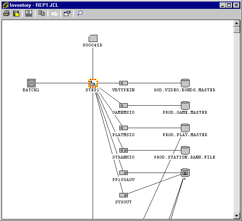
Task: Open the Properties toolbar icon
Action: coord(67,13)
